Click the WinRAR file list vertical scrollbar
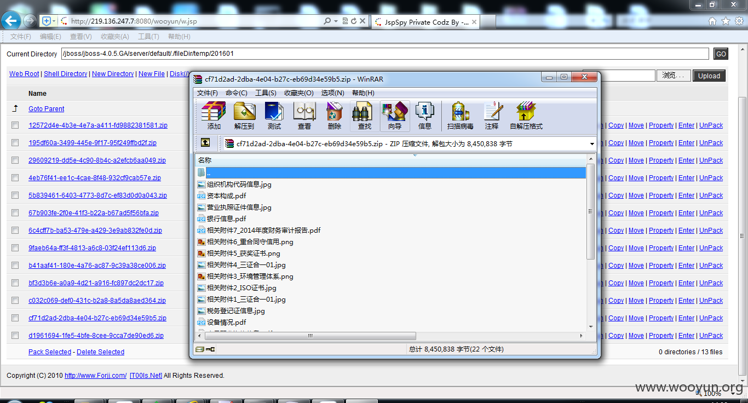This screenshot has width=748, height=403. click(x=590, y=210)
